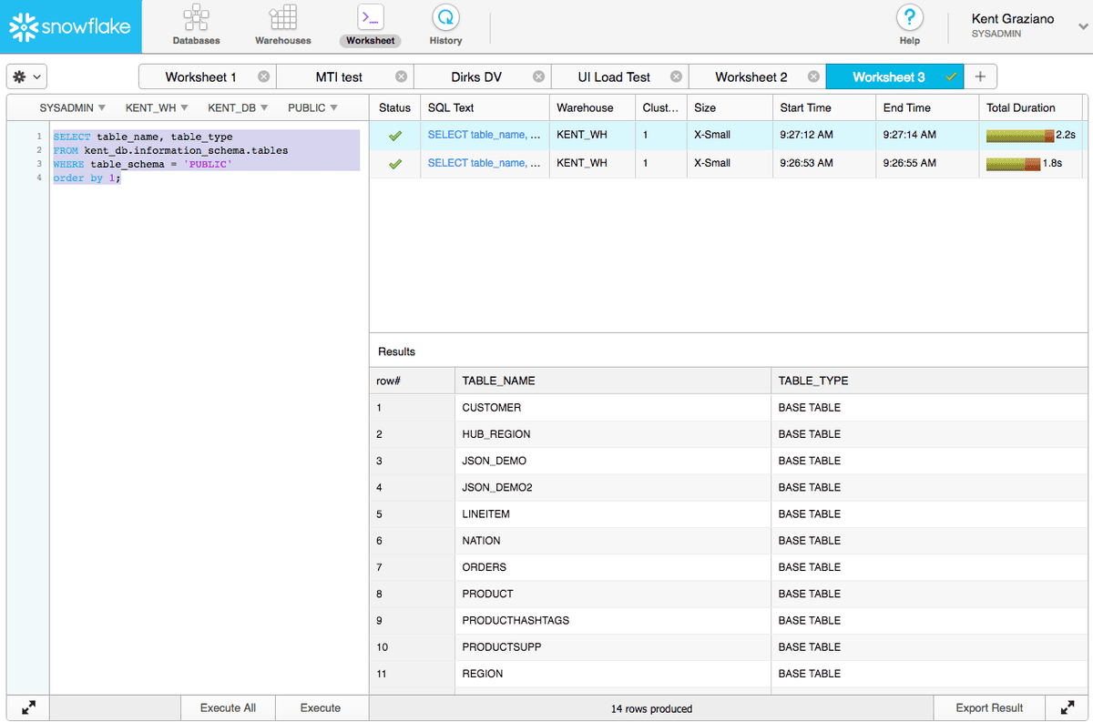
Task: Sort by the End Time column header
Action: 927,107
